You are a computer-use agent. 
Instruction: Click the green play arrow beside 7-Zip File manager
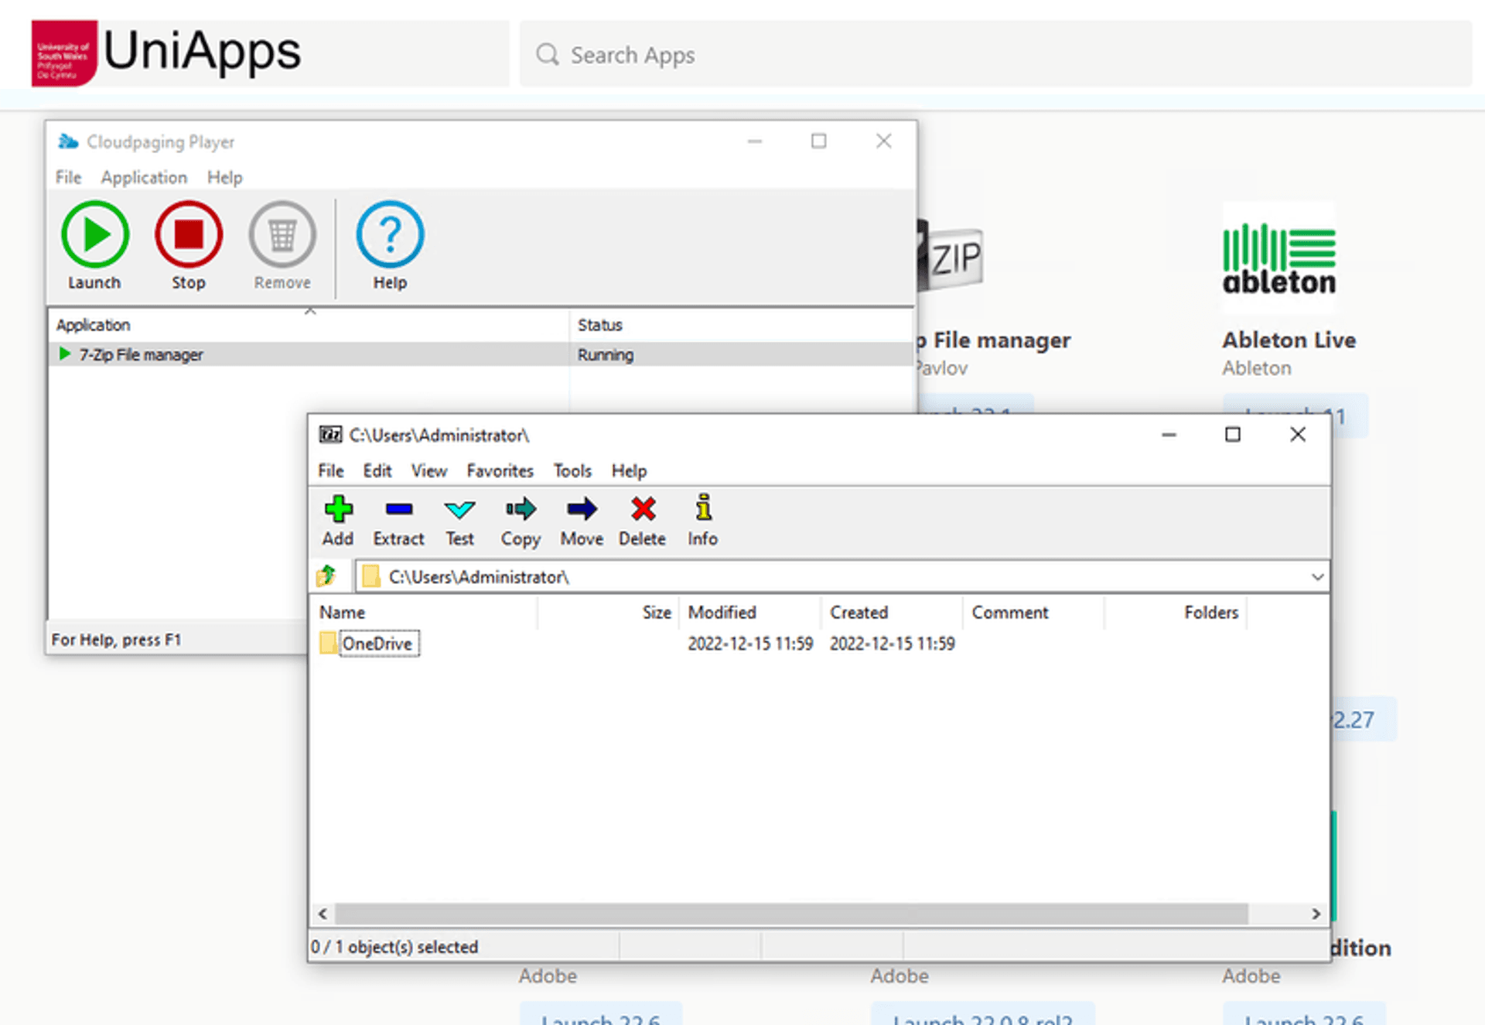coord(64,354)
